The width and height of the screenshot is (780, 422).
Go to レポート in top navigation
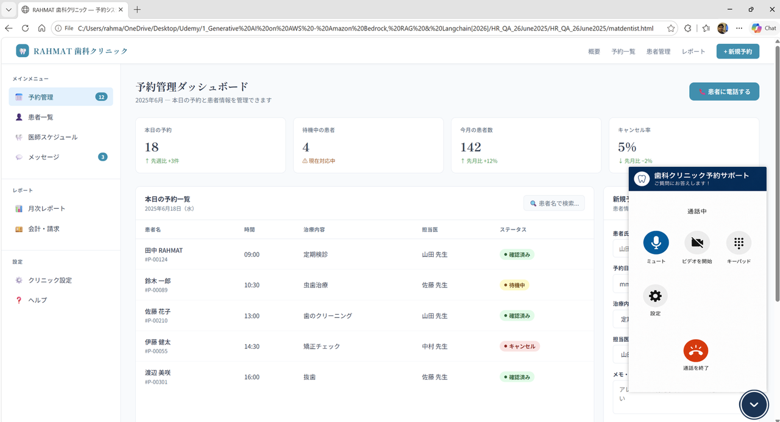[x=693, y=52]
